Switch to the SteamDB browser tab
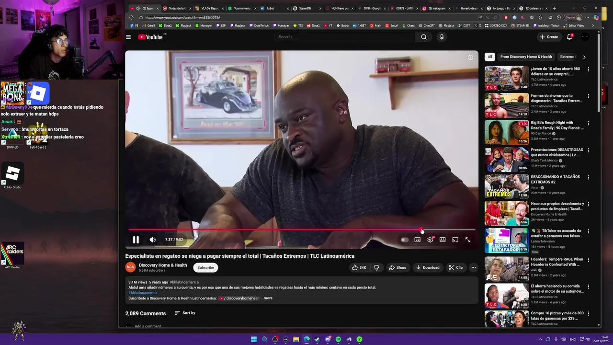The width and height of the screenshot is (613, 345). pos(305,8)
